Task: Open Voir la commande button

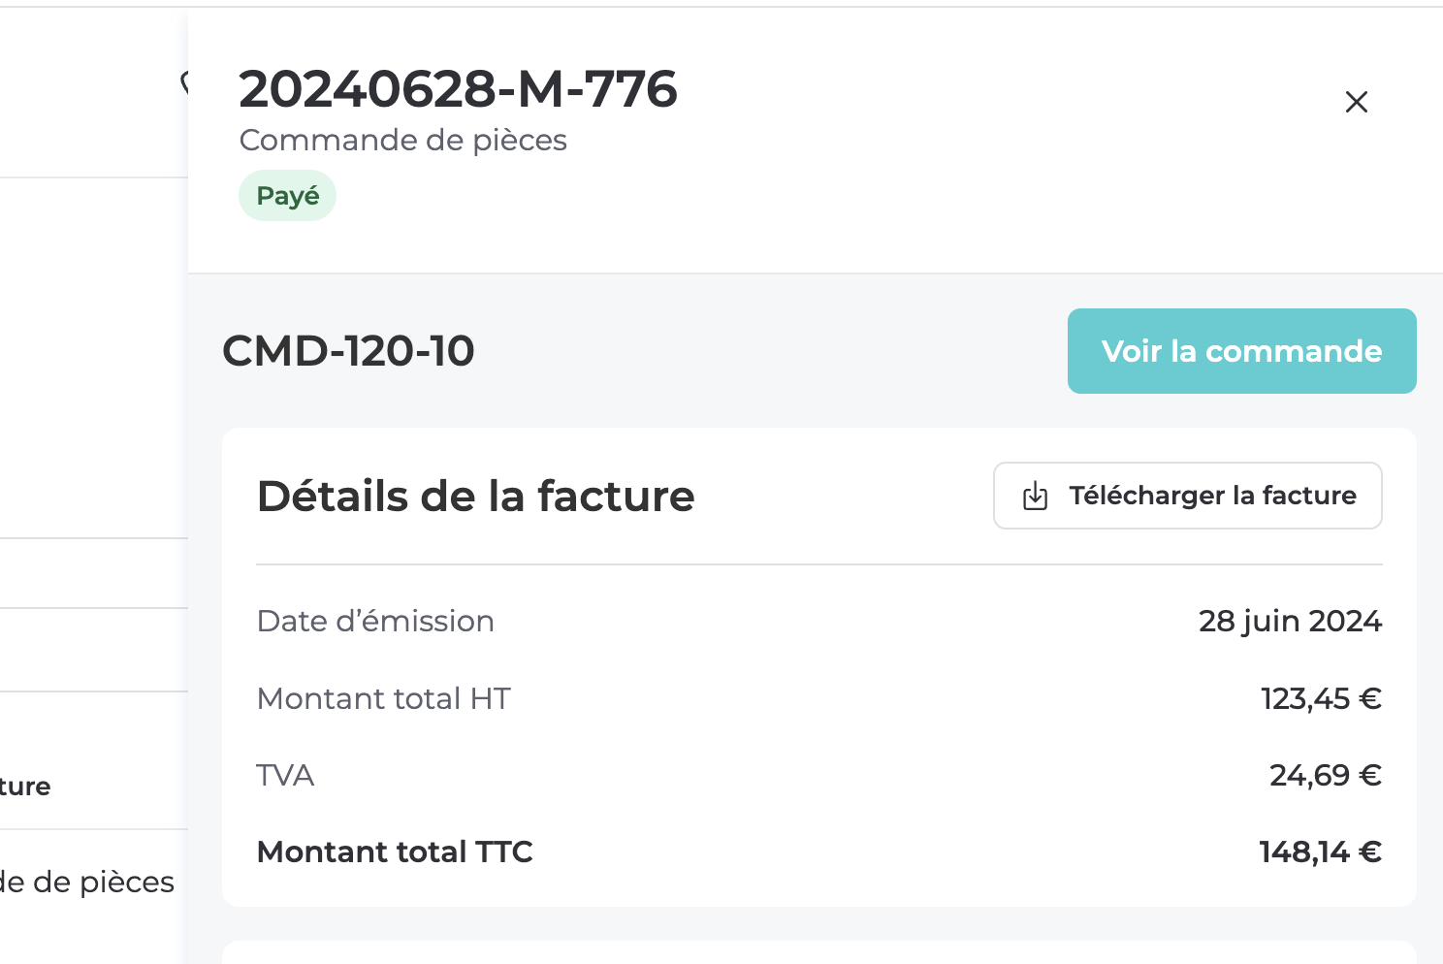Action: [x=1241, y=351]
